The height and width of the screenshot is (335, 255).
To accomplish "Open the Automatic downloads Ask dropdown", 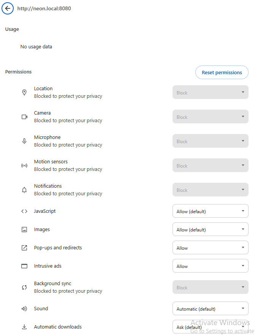I will [x=211, y=327].
